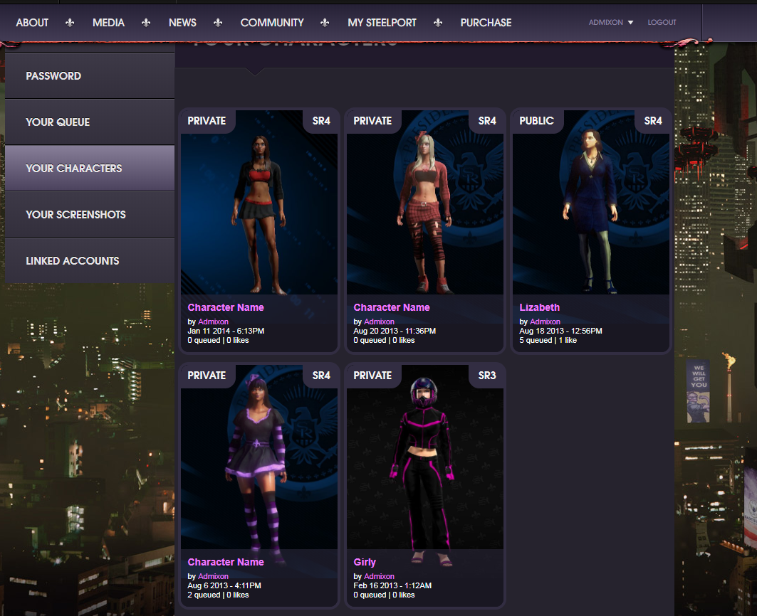Open the MY STEELPORT menu
This screenshot has width=757, height=616.
(x=382, y=23)
